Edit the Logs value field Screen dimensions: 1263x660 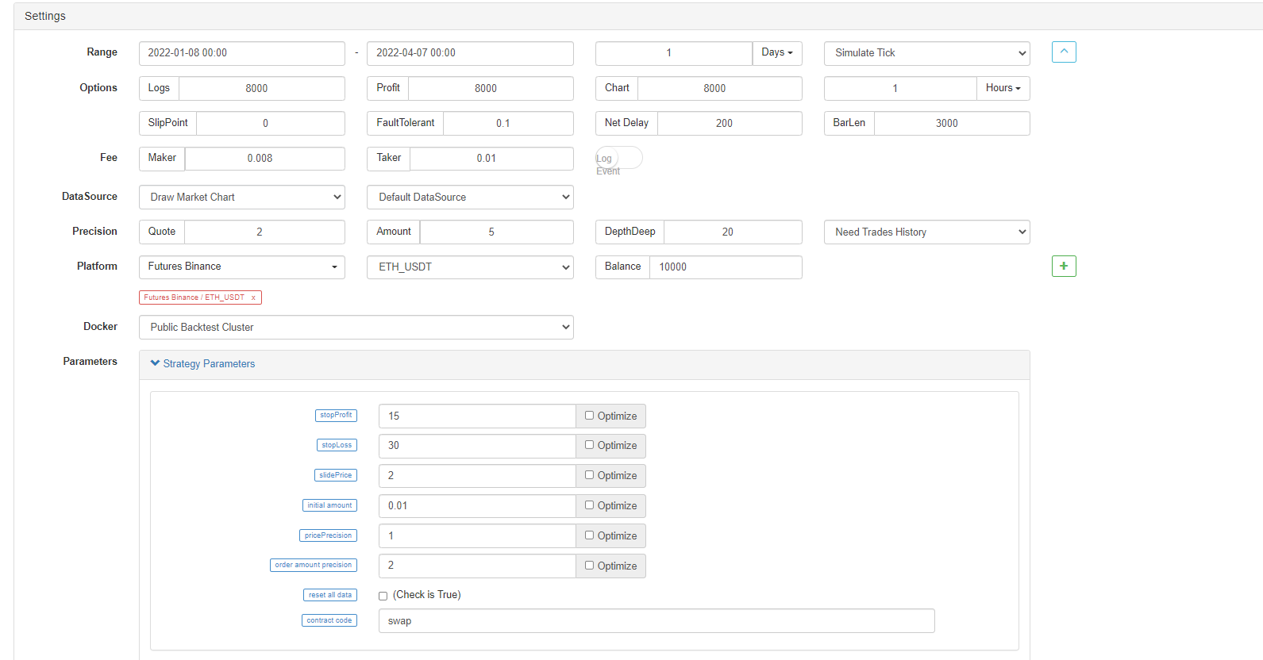[262, 88]
